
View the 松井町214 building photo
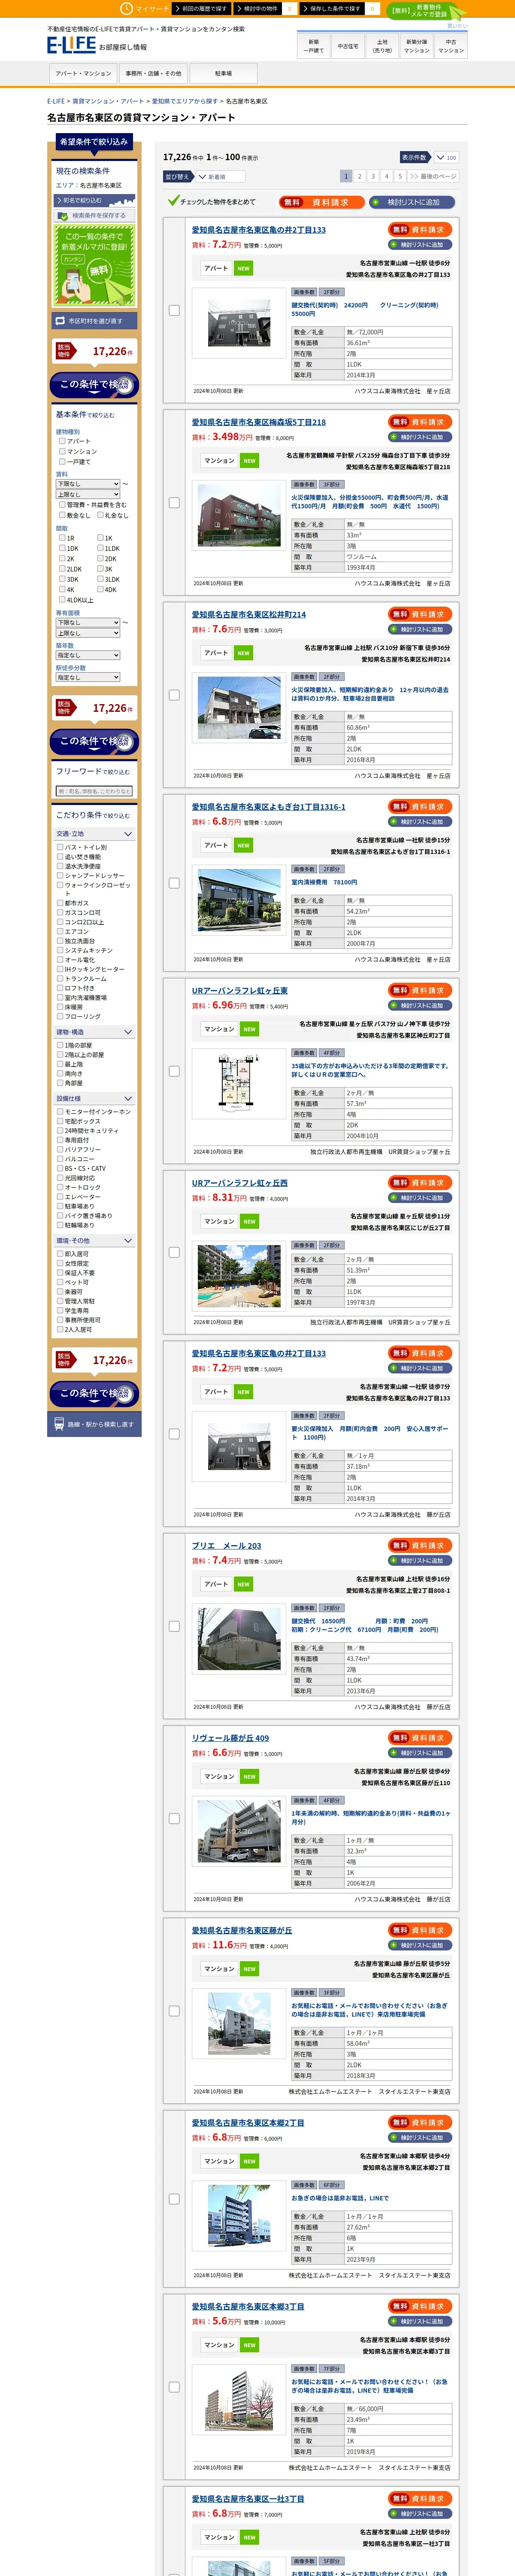239,707
